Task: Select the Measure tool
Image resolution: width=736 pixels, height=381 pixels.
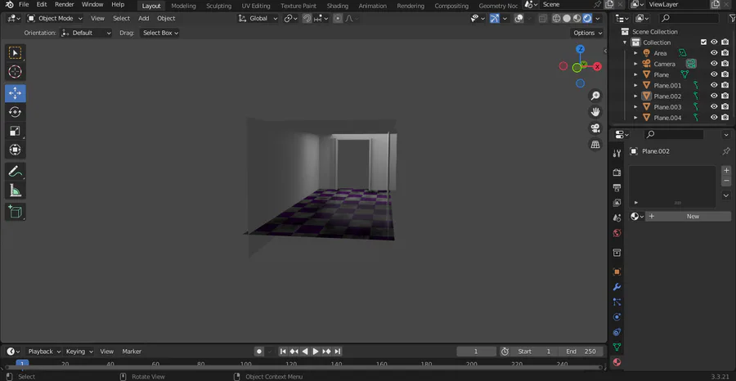Action: [15, 190]
